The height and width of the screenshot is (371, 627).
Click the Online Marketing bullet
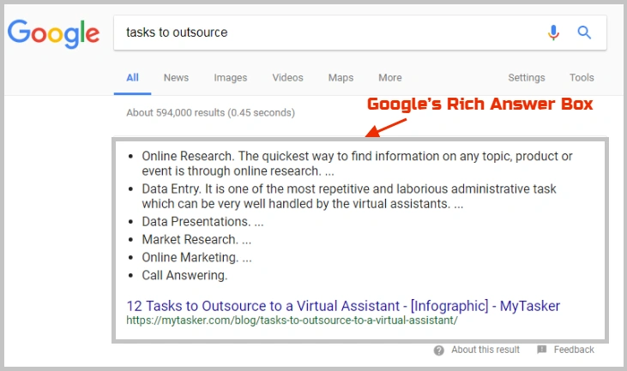coord(196,258)
